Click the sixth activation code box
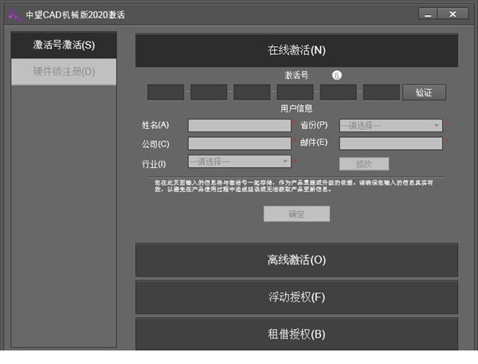478x364 pixels. click(382, 92)
